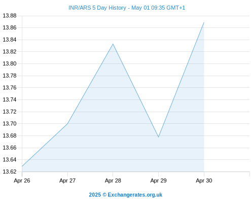Click the 13.62 y-axis label

(10, 172)
